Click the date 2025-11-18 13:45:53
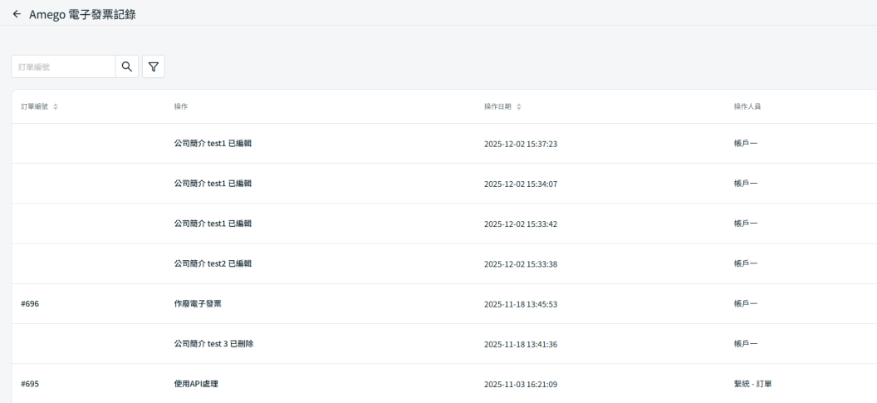Image resolution: width=877 pixels, height=403 pixels. 520,304
